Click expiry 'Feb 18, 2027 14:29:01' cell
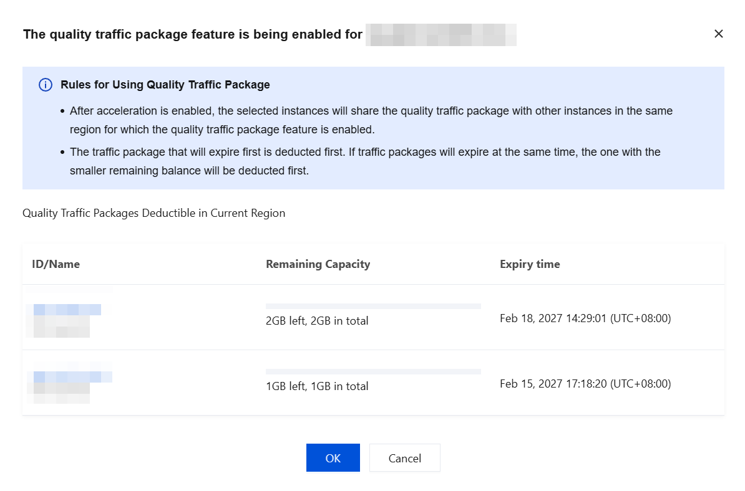The width and height of the screenshot is (745, 491). [585, 318]
